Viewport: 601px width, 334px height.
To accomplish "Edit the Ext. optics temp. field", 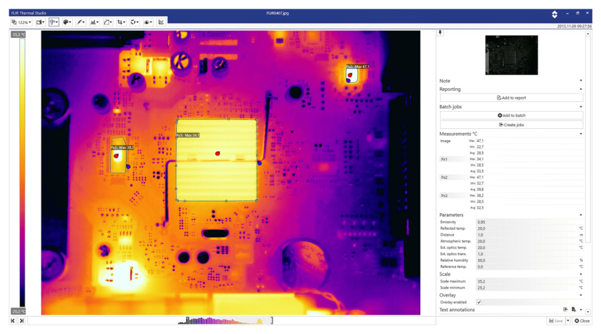I will [x=527, y=248].
